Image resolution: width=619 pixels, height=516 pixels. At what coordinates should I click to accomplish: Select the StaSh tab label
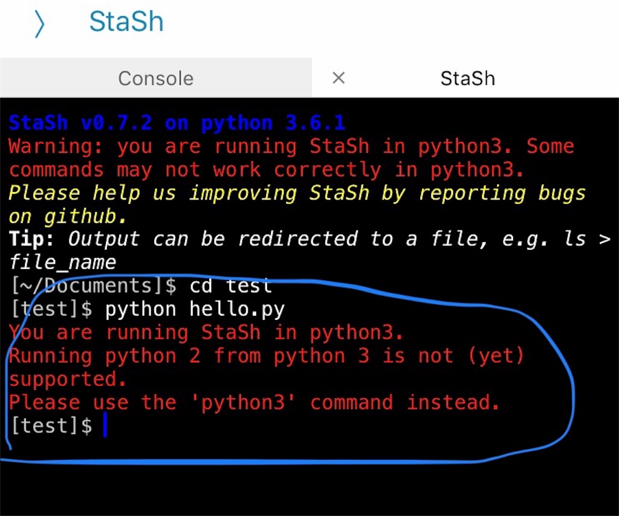(467, 78)
